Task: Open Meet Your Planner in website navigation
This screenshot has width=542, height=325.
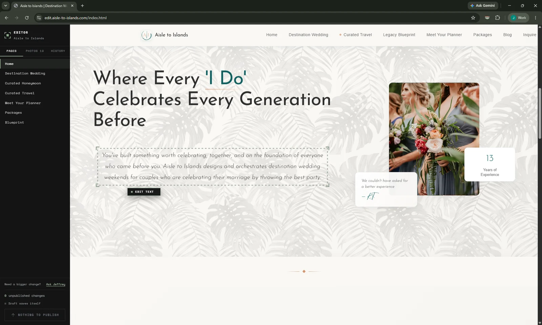Action: [444, 35]
